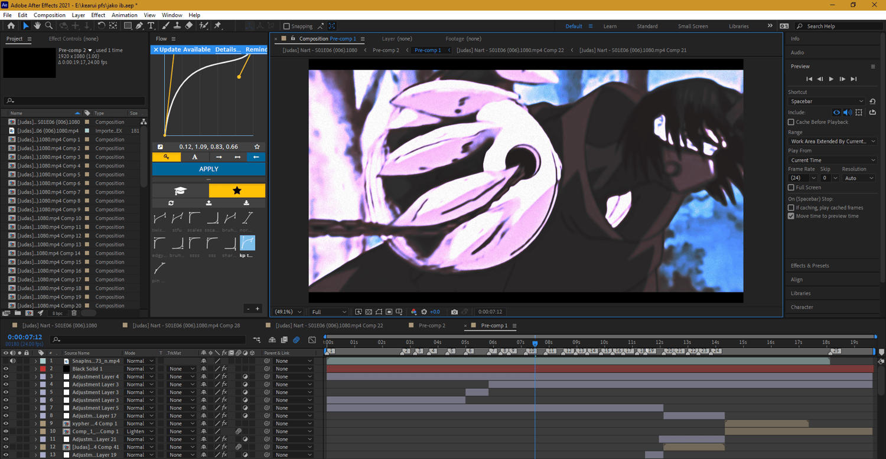The width and height of the screenshot is (886, 459).
Task: Click the APPLY button in Flow
Action: pos(209,169)
